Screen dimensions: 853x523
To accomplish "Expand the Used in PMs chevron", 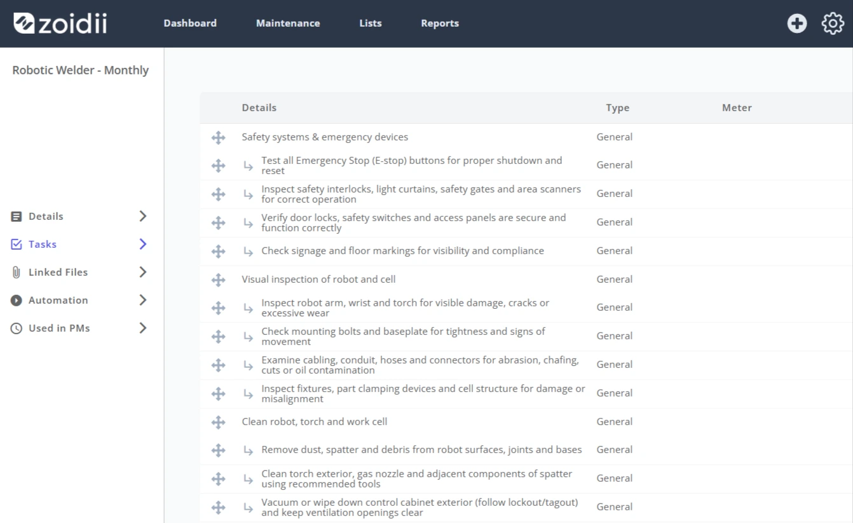I will pos(143,328).
